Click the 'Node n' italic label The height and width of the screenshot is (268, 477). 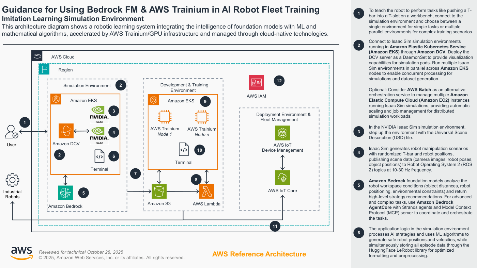point(202,134)
